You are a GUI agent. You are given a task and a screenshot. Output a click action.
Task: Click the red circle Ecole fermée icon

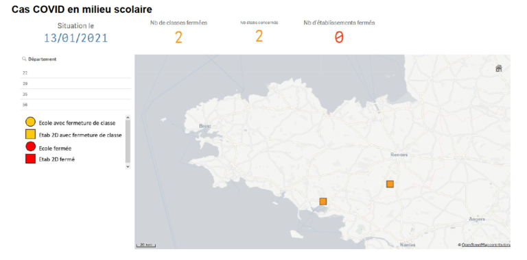point(31,147)
